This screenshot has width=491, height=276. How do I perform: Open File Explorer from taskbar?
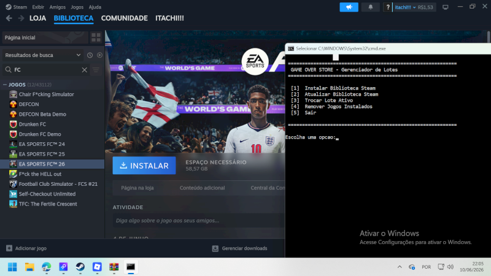[x=29, y=267]
